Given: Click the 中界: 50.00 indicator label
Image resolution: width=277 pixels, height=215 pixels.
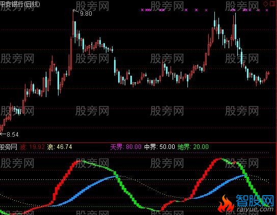Looking at the screenshot, I should (159, 147).
